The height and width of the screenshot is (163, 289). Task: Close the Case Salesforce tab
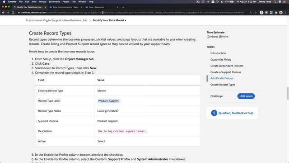pyautogui.click(x=117, y=7)
